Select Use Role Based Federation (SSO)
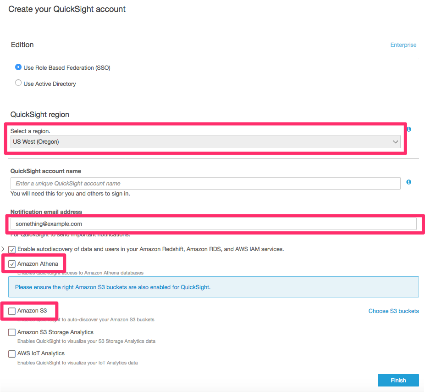Viewport: 425px width, 392px height. [18, 67]
